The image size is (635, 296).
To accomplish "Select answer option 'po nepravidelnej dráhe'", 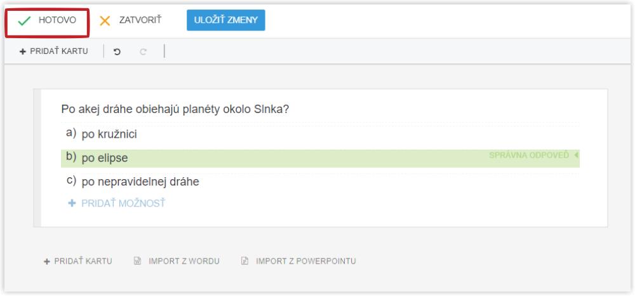I will (x=140, y=182).
